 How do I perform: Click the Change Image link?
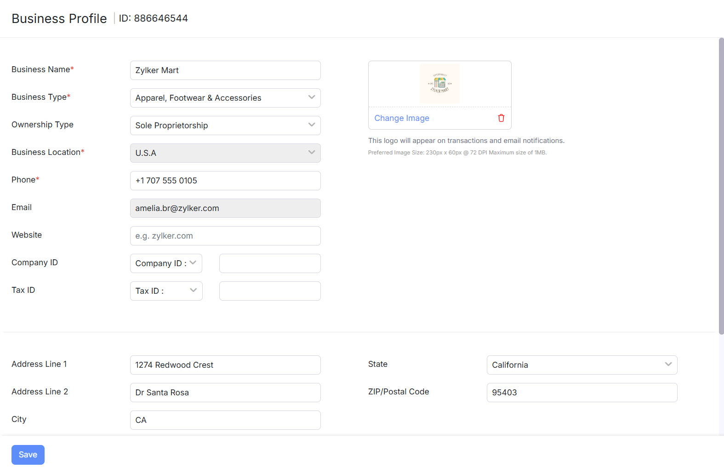402,118
